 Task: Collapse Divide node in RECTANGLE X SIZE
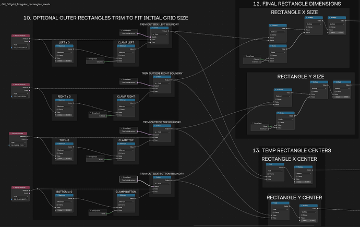point(270,46)
